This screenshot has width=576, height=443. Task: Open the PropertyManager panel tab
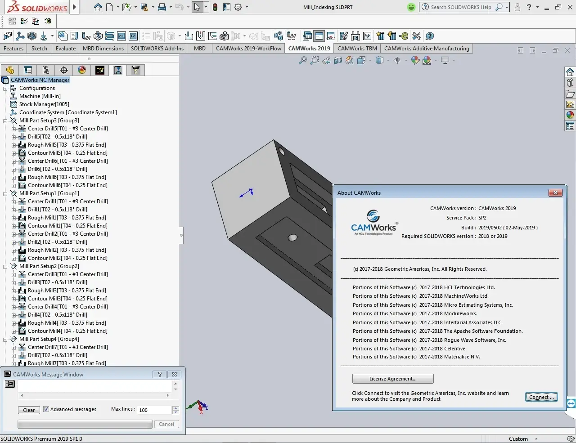(x=28, y=70)
